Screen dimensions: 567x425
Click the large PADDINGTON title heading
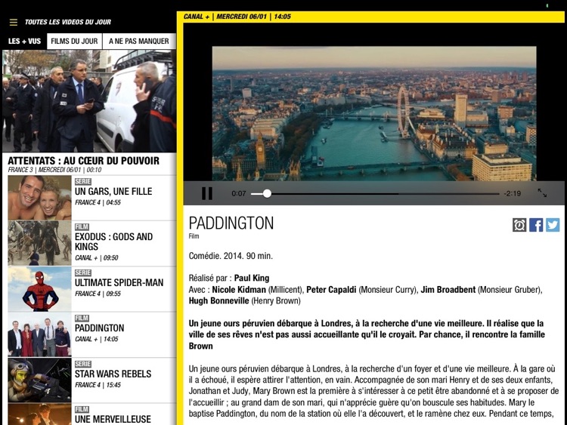click(x=231, y=223)
